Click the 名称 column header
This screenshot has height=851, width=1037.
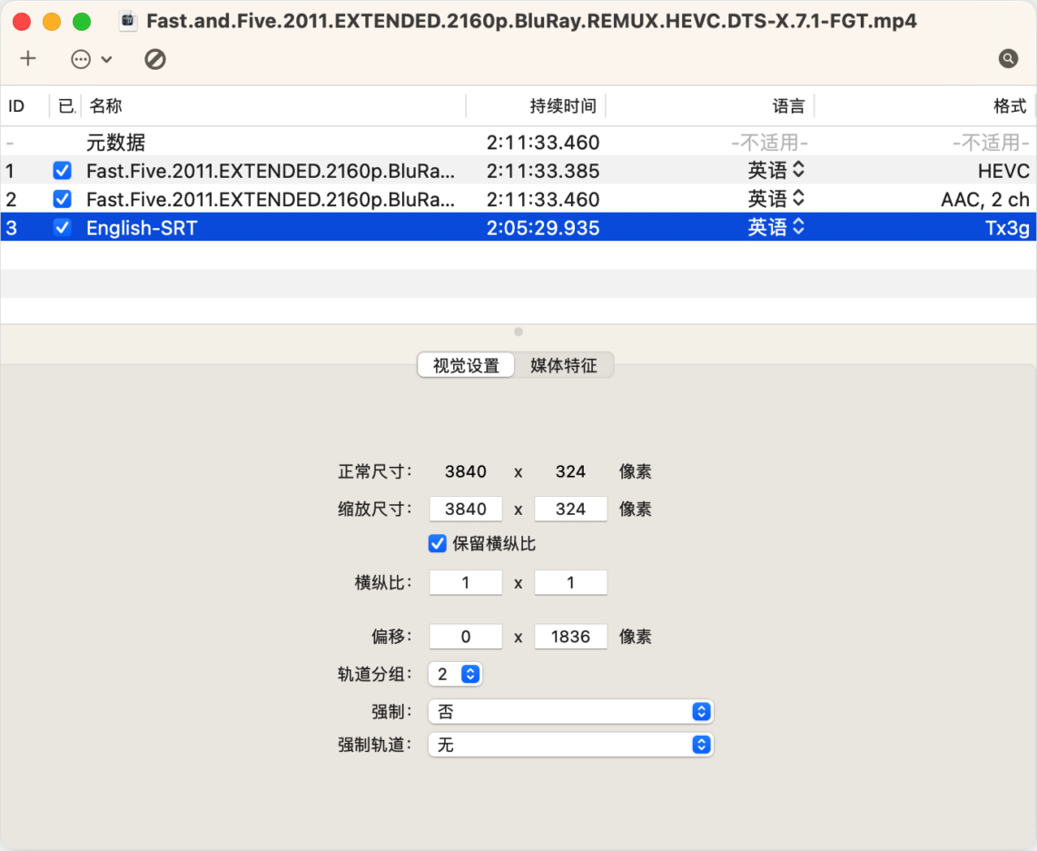(x=273, y=105)
